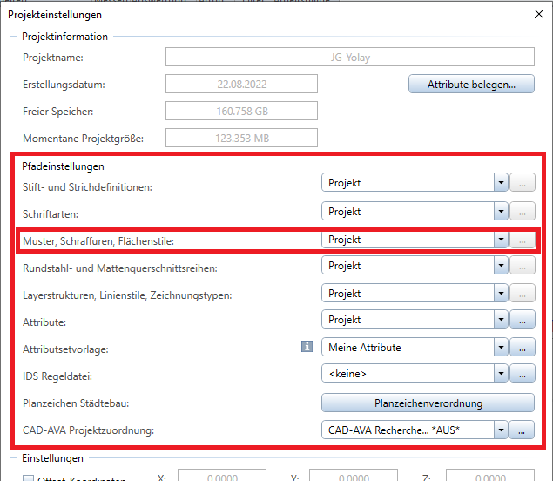Click browse button for CAD-AVA Projektzuordnung
This screenshot has width=553, height=481.
(522, 430)
